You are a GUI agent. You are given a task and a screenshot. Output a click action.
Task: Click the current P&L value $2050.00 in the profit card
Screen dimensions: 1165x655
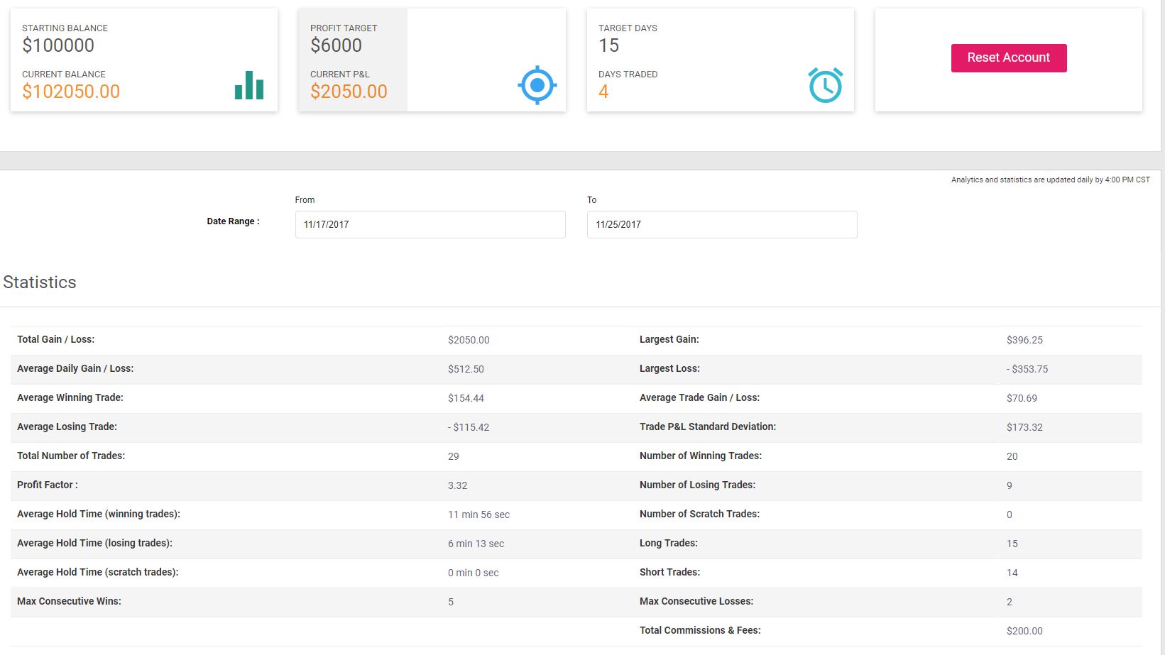pyautogui.click(x=349, y=92)
